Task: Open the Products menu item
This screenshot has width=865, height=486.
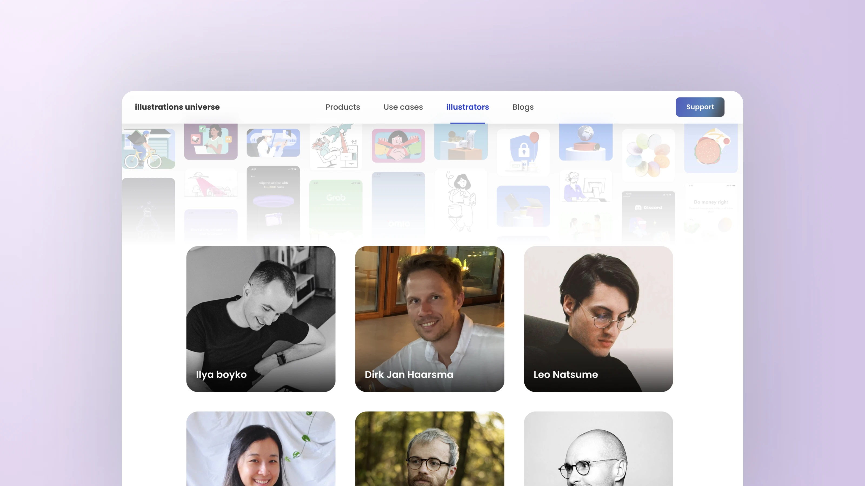Action: (x=342, y=107)
